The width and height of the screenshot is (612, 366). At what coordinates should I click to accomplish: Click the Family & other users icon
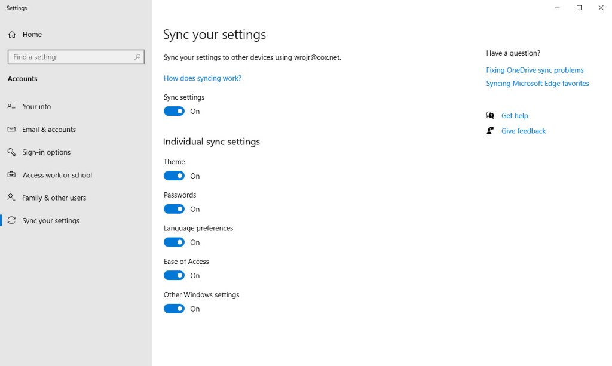(12, 197)
